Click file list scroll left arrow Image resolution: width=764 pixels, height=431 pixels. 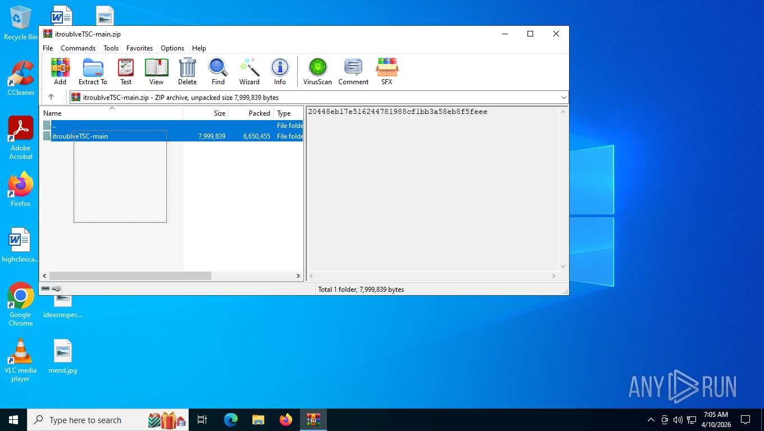44,276
